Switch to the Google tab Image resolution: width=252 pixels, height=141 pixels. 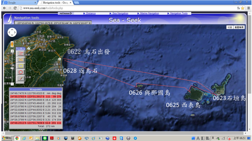click(19, 3)
